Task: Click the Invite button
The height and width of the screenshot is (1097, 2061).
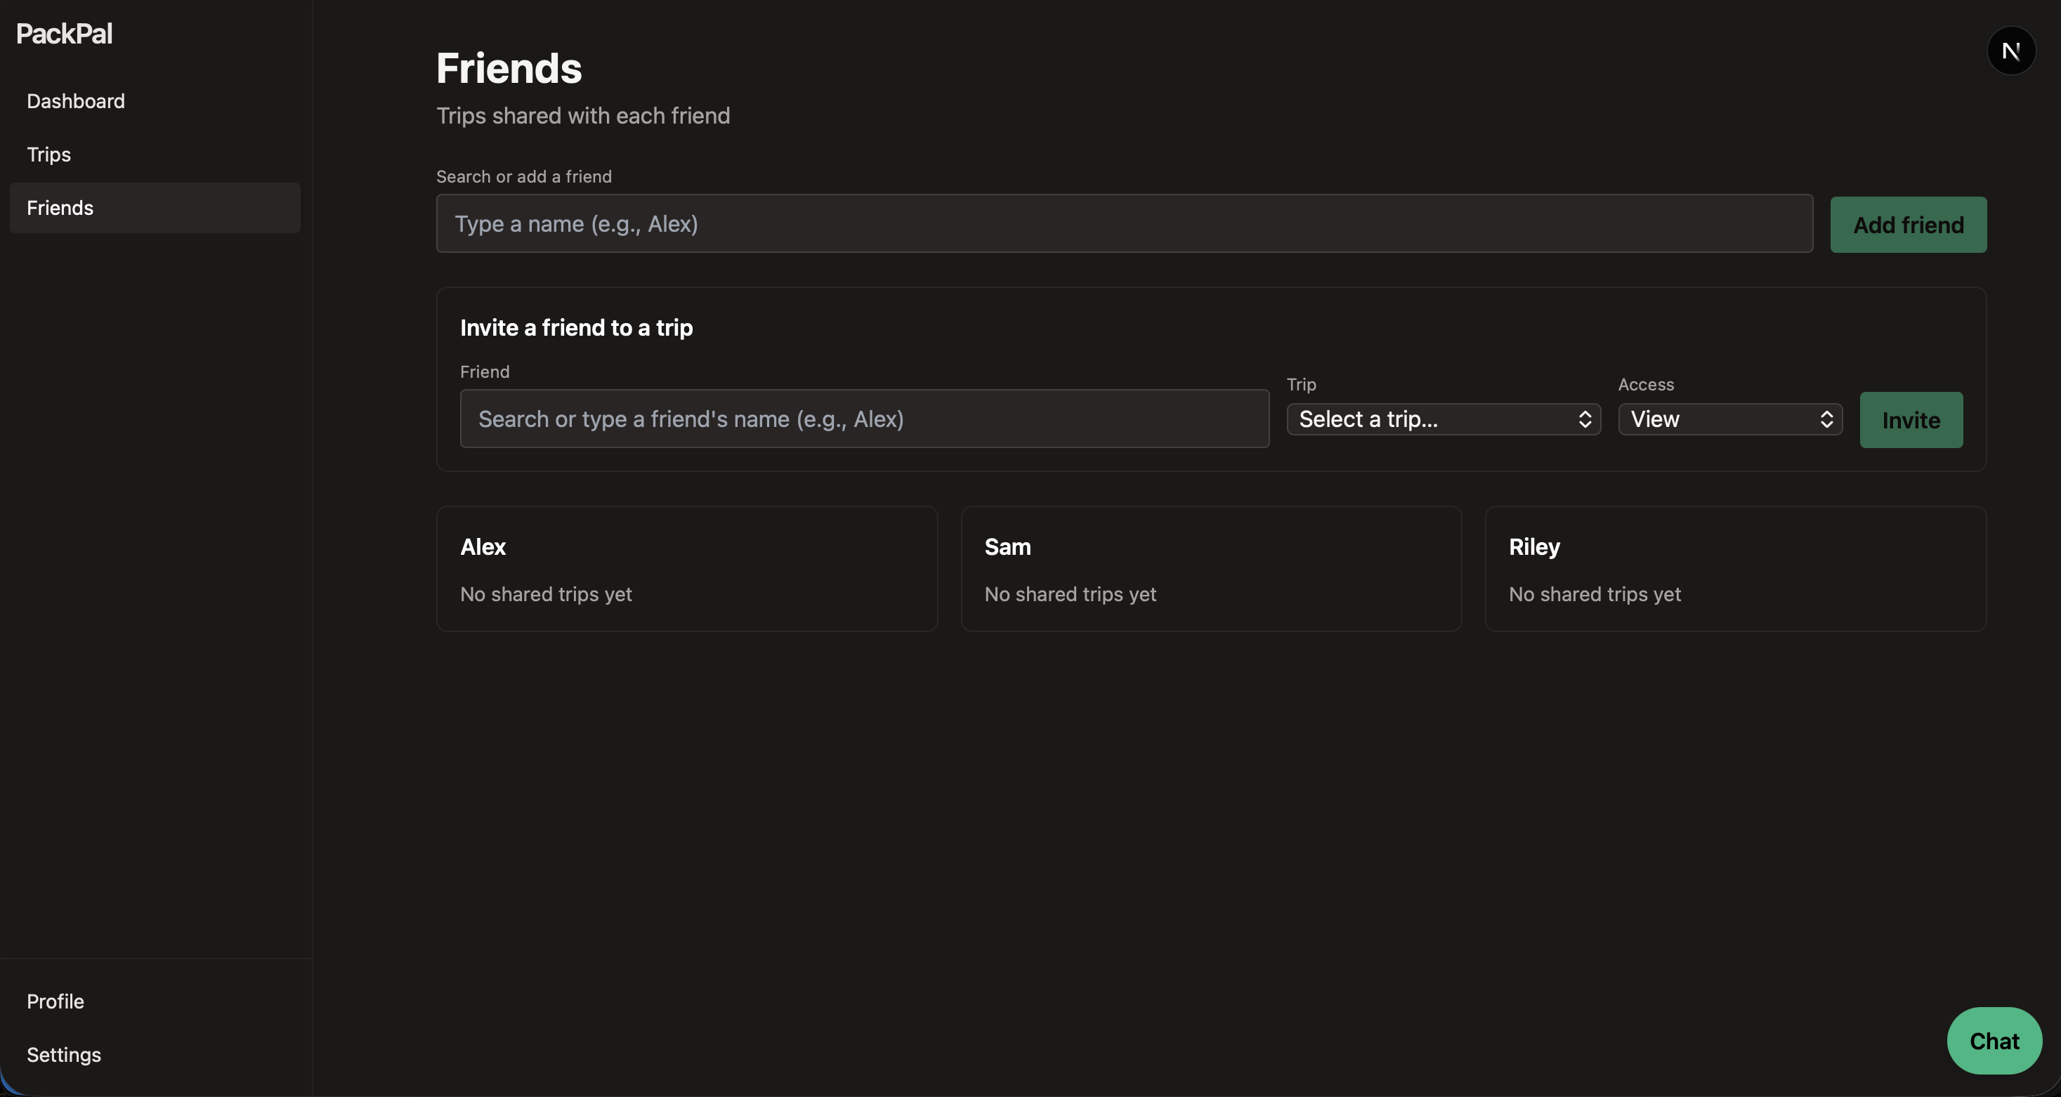Action: [x=1910, y=420]
